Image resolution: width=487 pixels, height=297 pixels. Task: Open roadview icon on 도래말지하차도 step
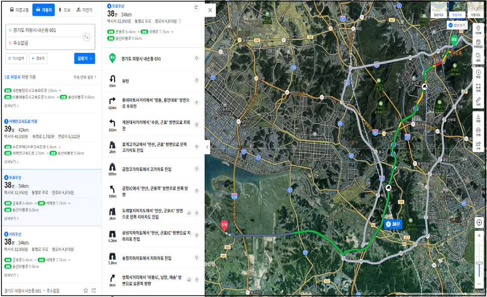tap(189, 213)
